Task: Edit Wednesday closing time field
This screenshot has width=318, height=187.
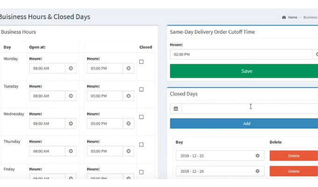Action: pyautogui.click(x=105, y=123)
